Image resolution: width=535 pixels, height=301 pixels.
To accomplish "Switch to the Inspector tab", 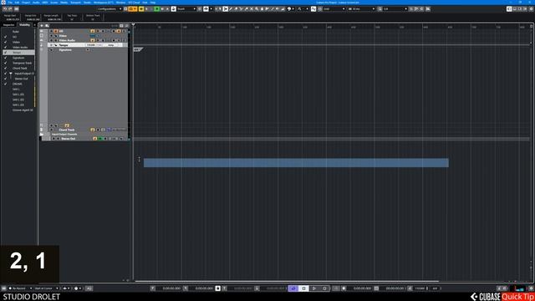I will pos(9,25).
